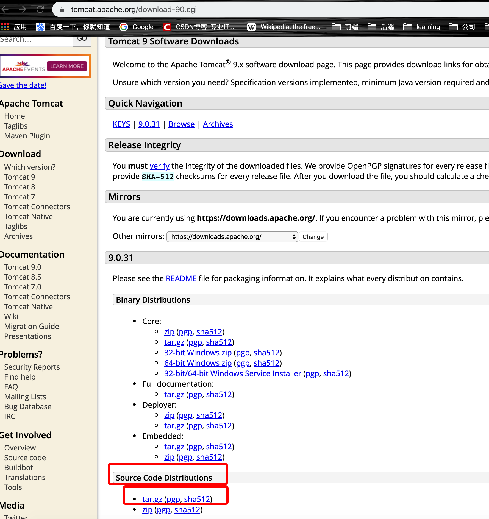The width and height of the screenshot is (489, 519).
Task: Open the KEYS link
Action: coord(121,124)
